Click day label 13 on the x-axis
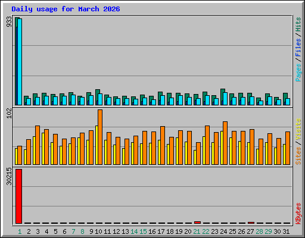The image size is (305, 238). point(125,231)
